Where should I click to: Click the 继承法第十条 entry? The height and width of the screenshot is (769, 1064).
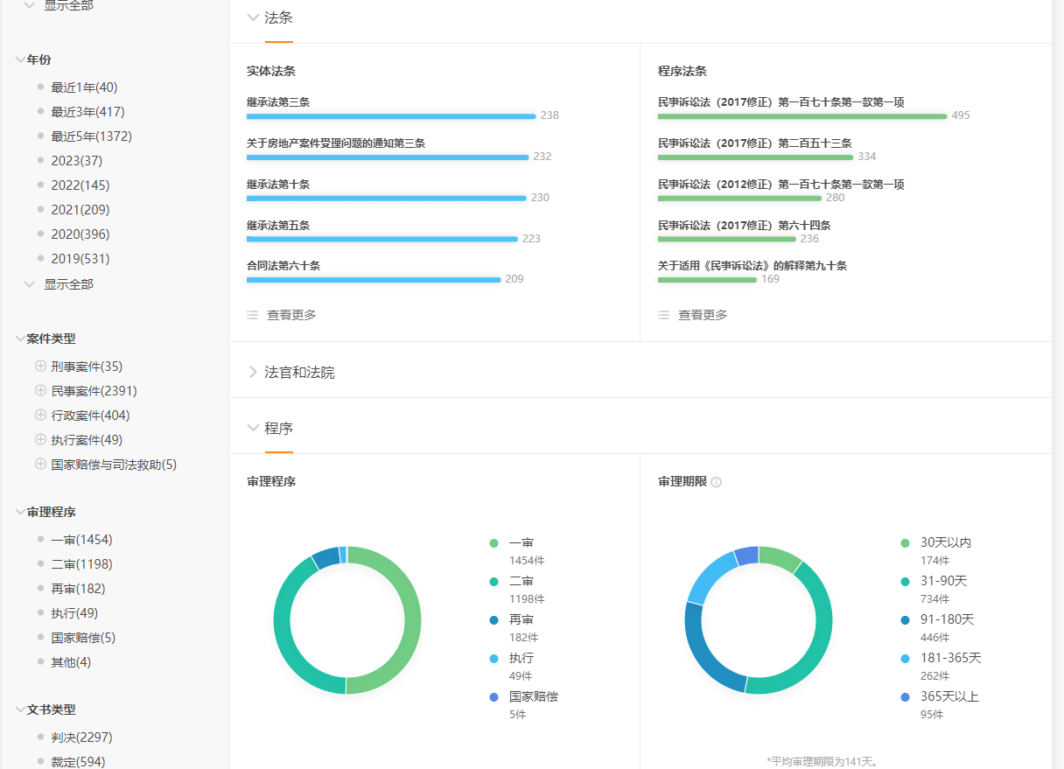(x=278, y=184)
